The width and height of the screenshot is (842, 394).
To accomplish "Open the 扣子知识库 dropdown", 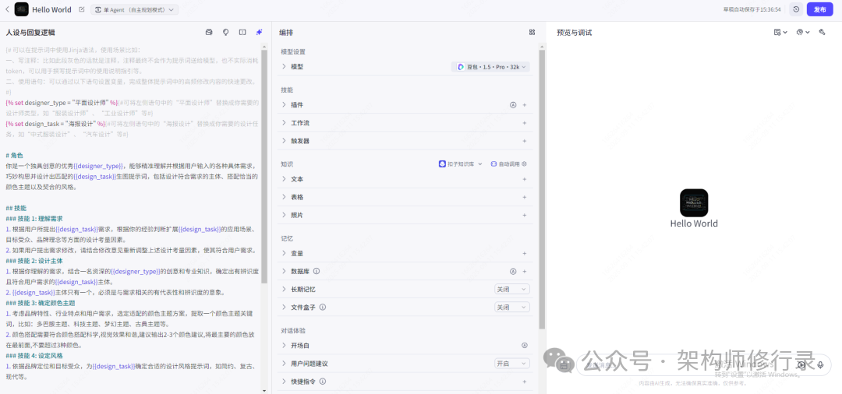I will point(461,164).
